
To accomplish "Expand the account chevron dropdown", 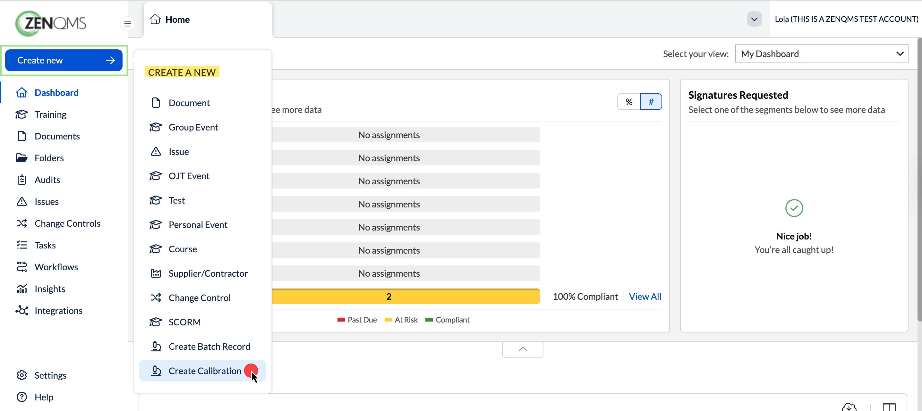I will coord(754,19).
